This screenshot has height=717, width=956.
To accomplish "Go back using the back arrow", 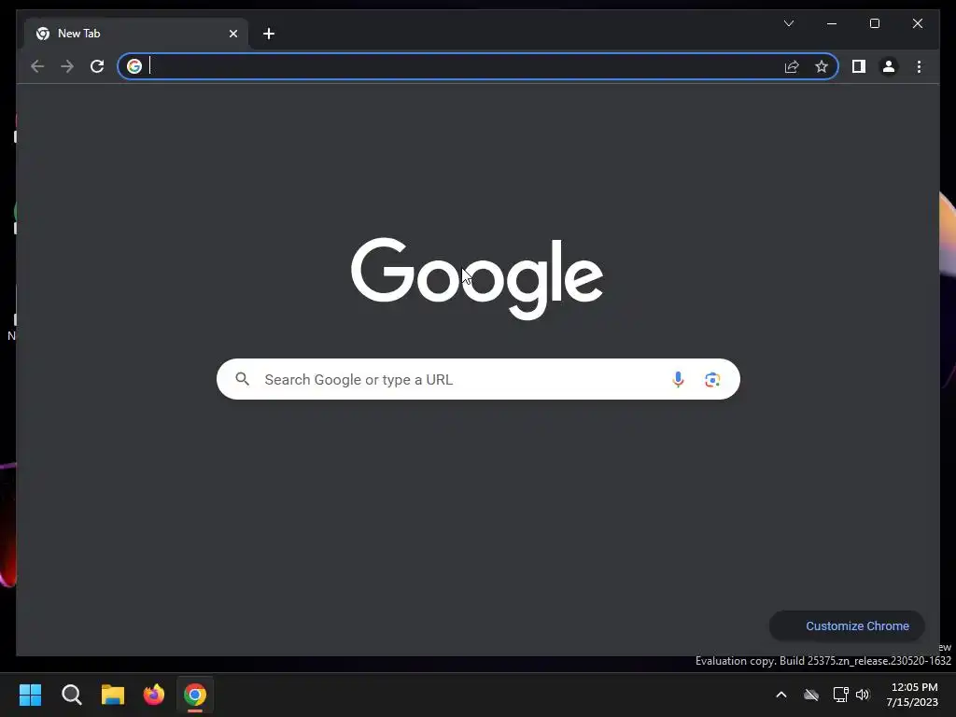I will [37, 66].
